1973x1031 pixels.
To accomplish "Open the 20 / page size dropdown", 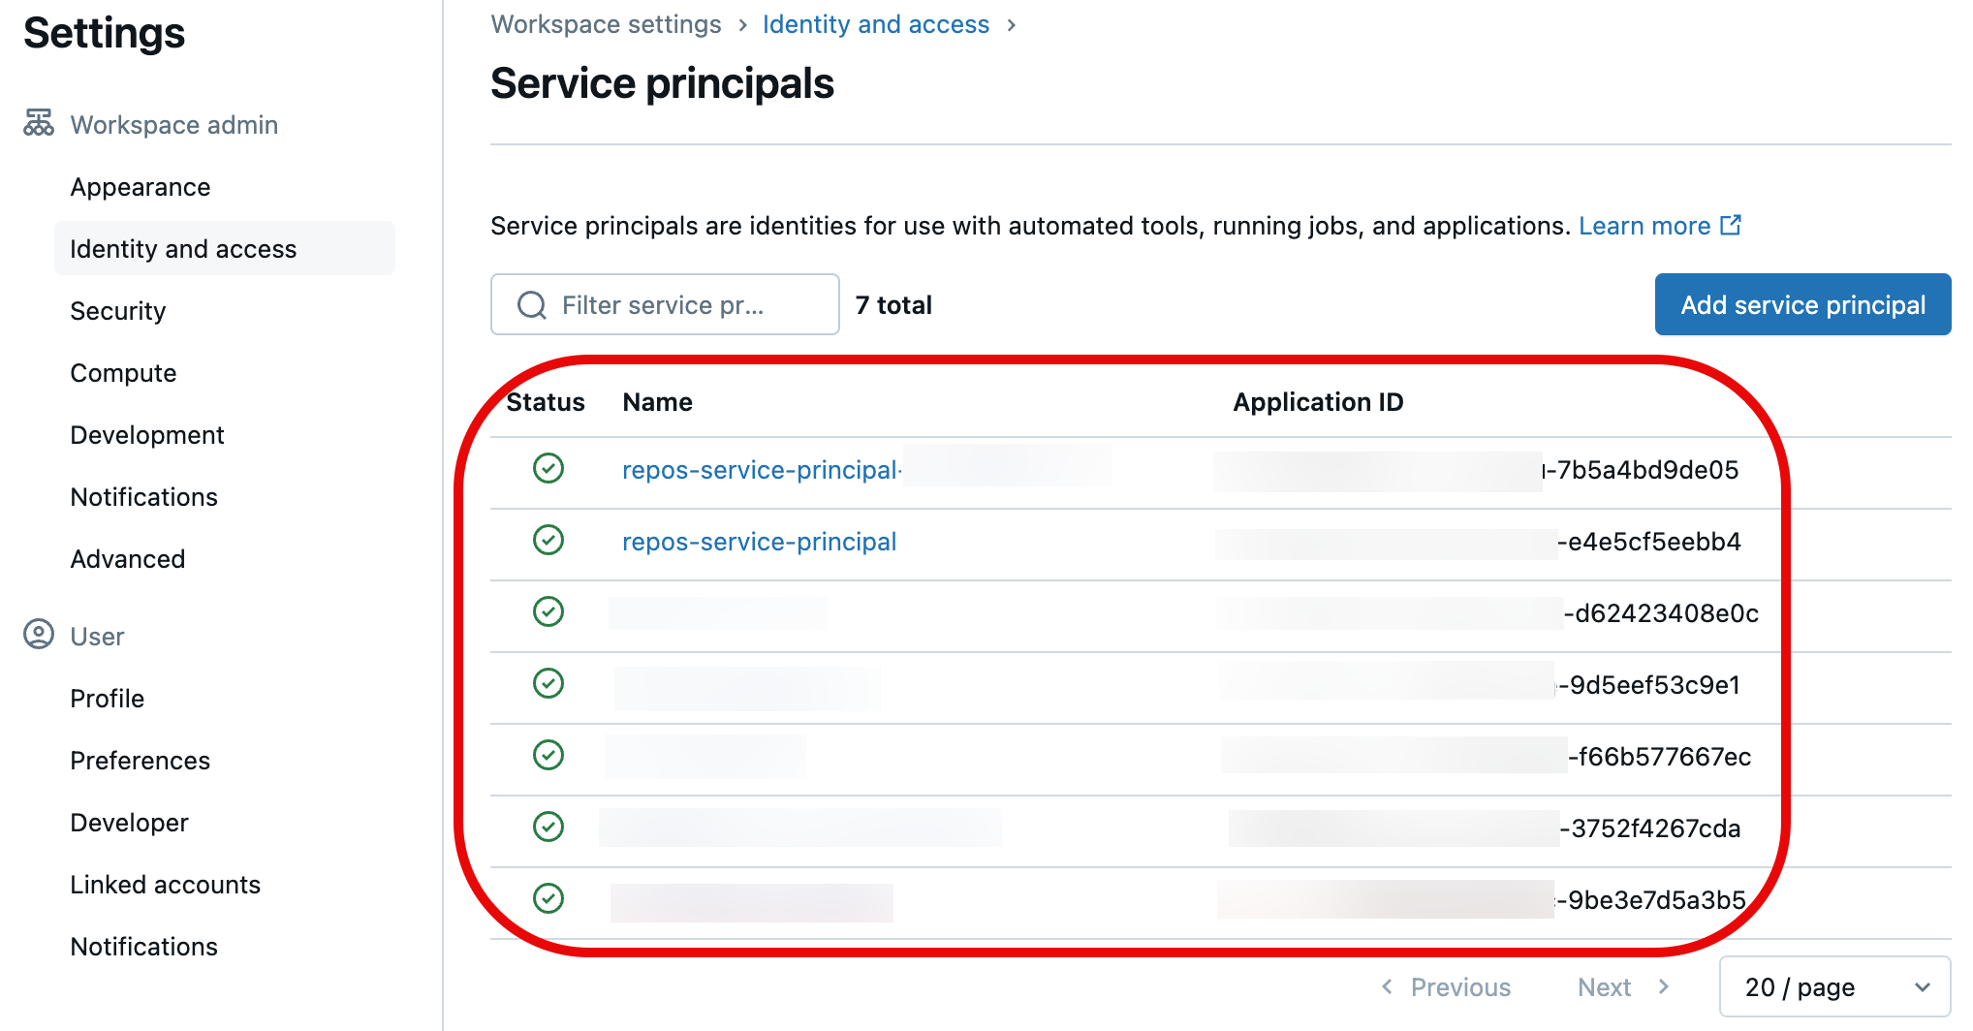I will [x=1834, y=987].
